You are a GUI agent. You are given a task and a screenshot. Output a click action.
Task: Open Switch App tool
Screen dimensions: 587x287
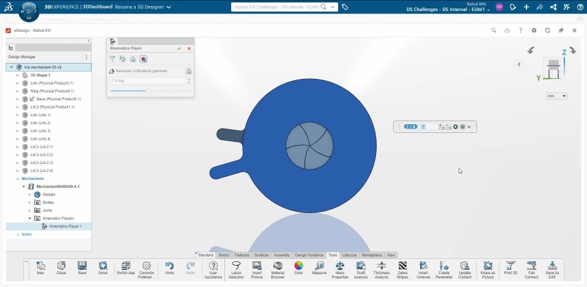tap(126, 268)
